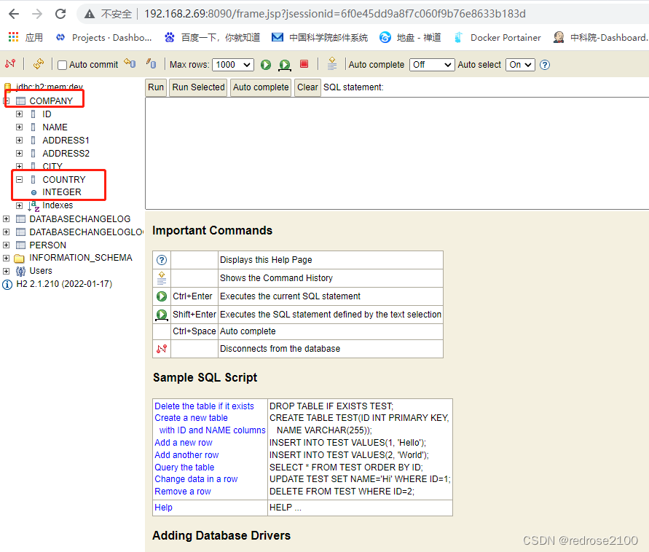Click the Clear button

click(x=307, y=87)
